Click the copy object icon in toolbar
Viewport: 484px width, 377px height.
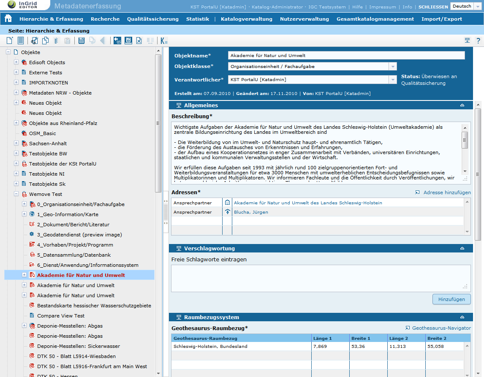(x=45, y=41)
